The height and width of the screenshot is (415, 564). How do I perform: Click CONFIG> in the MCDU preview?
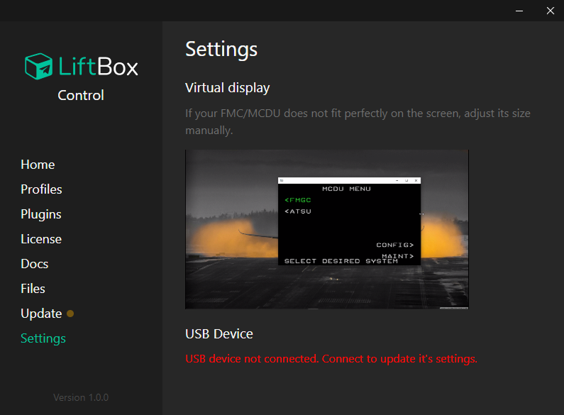[x=395, y=245]
